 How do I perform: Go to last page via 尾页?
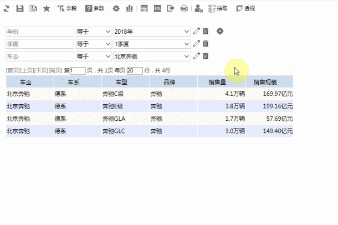point(55,70)
